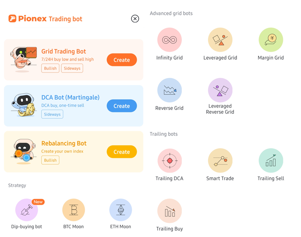Open the Smart Trade bot

pyautogui.click(x=220, y=160)
